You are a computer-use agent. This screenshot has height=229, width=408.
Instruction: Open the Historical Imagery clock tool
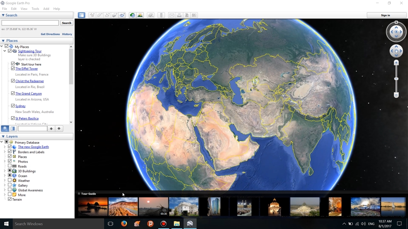pyautogui.click(x=132, y=15)
